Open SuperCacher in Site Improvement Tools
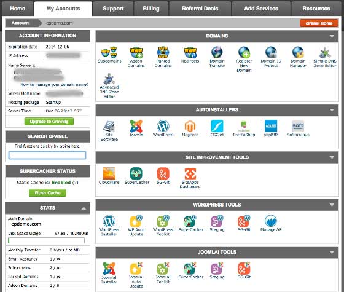The image size is (344, 292). click(x=136, y=176)
